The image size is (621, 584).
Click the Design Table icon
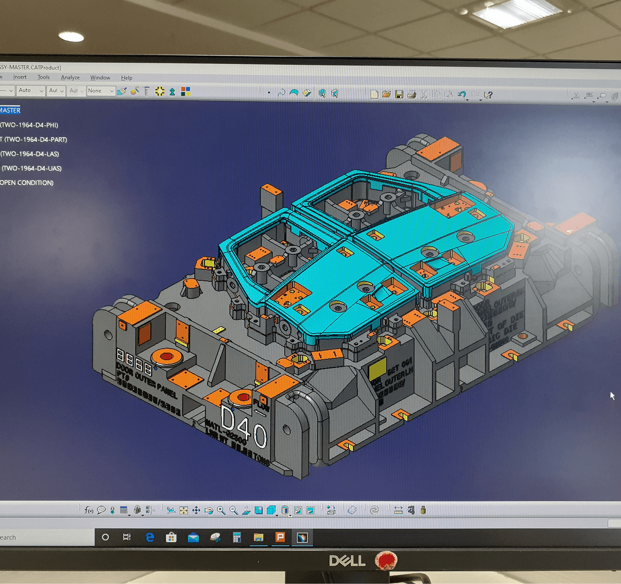(123, 510)
